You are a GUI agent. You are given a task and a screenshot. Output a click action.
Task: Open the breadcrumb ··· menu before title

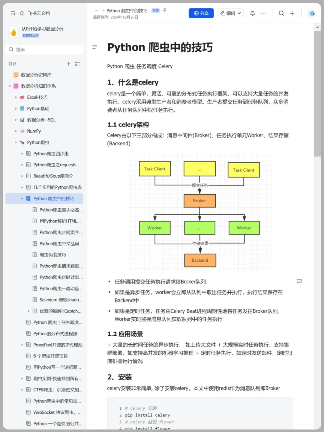click(x=97, y=10)
